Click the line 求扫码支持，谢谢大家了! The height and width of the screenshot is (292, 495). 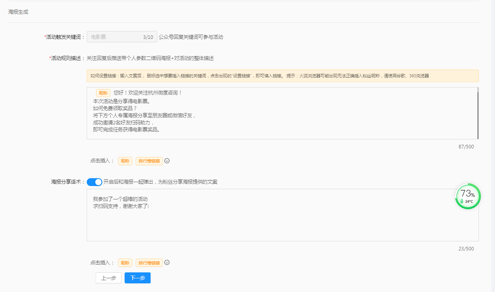(121, 206)
